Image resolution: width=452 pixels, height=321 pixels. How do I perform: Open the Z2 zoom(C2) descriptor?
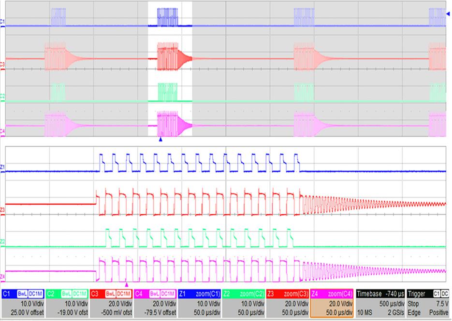point(243,303)
